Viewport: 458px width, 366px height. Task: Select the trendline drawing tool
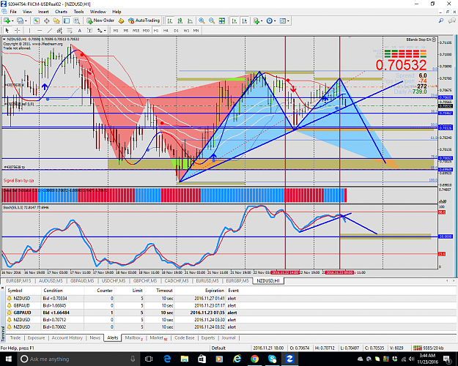(x=50, y=30)
